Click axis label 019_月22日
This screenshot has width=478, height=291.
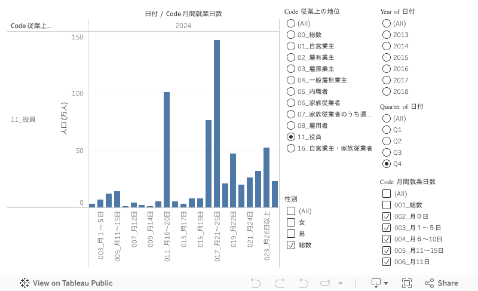pyautogui.click(x=233, y=229)
